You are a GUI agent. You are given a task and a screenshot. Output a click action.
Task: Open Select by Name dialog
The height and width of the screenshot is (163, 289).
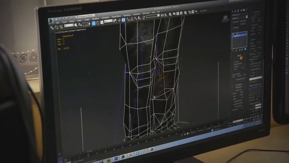pyautogui.click(x=80, y=24)
